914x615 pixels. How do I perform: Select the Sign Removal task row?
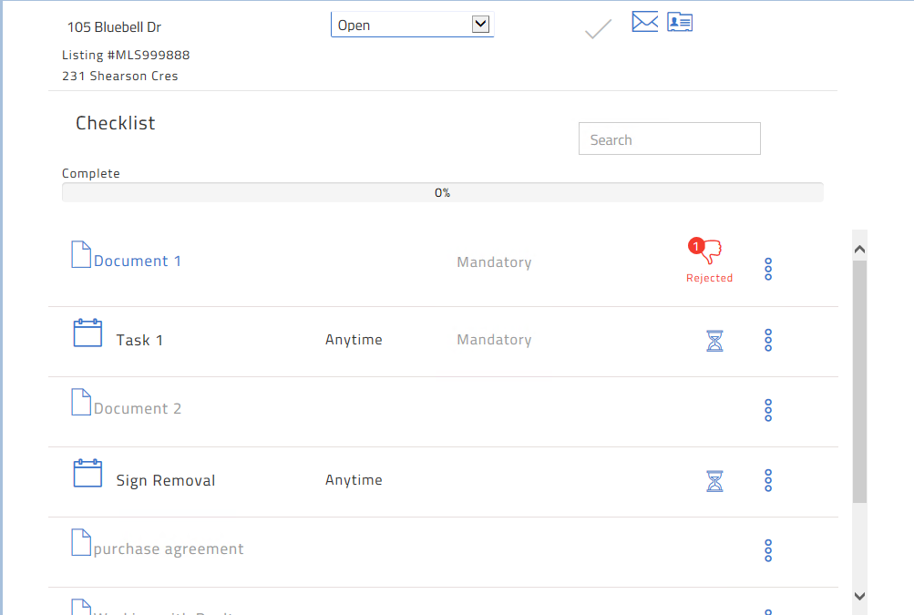pyautogui.click(x=165, y=479)
